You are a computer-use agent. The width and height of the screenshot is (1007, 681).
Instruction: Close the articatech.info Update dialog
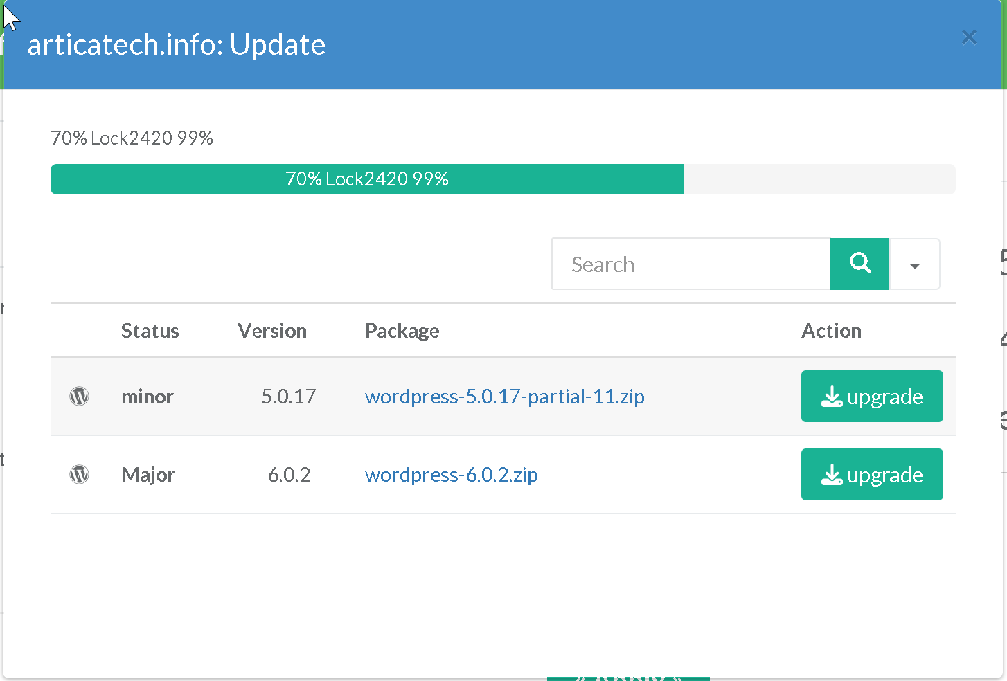[x=969, y=37]
